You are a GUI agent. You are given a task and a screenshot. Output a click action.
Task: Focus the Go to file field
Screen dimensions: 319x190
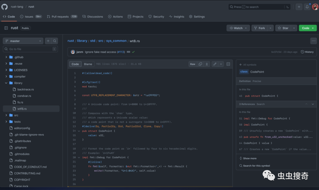[30, 49]
